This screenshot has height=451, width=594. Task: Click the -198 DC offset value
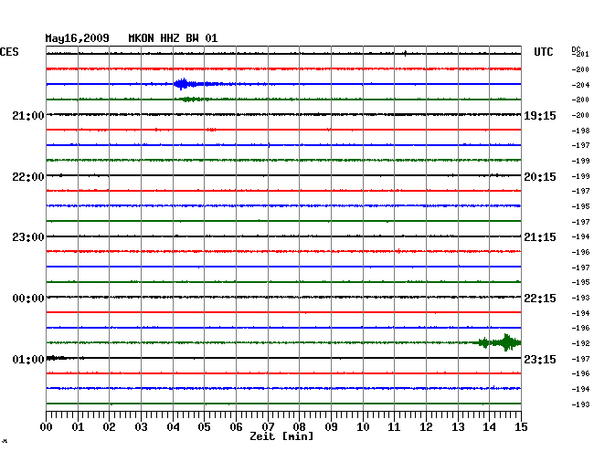580,131
